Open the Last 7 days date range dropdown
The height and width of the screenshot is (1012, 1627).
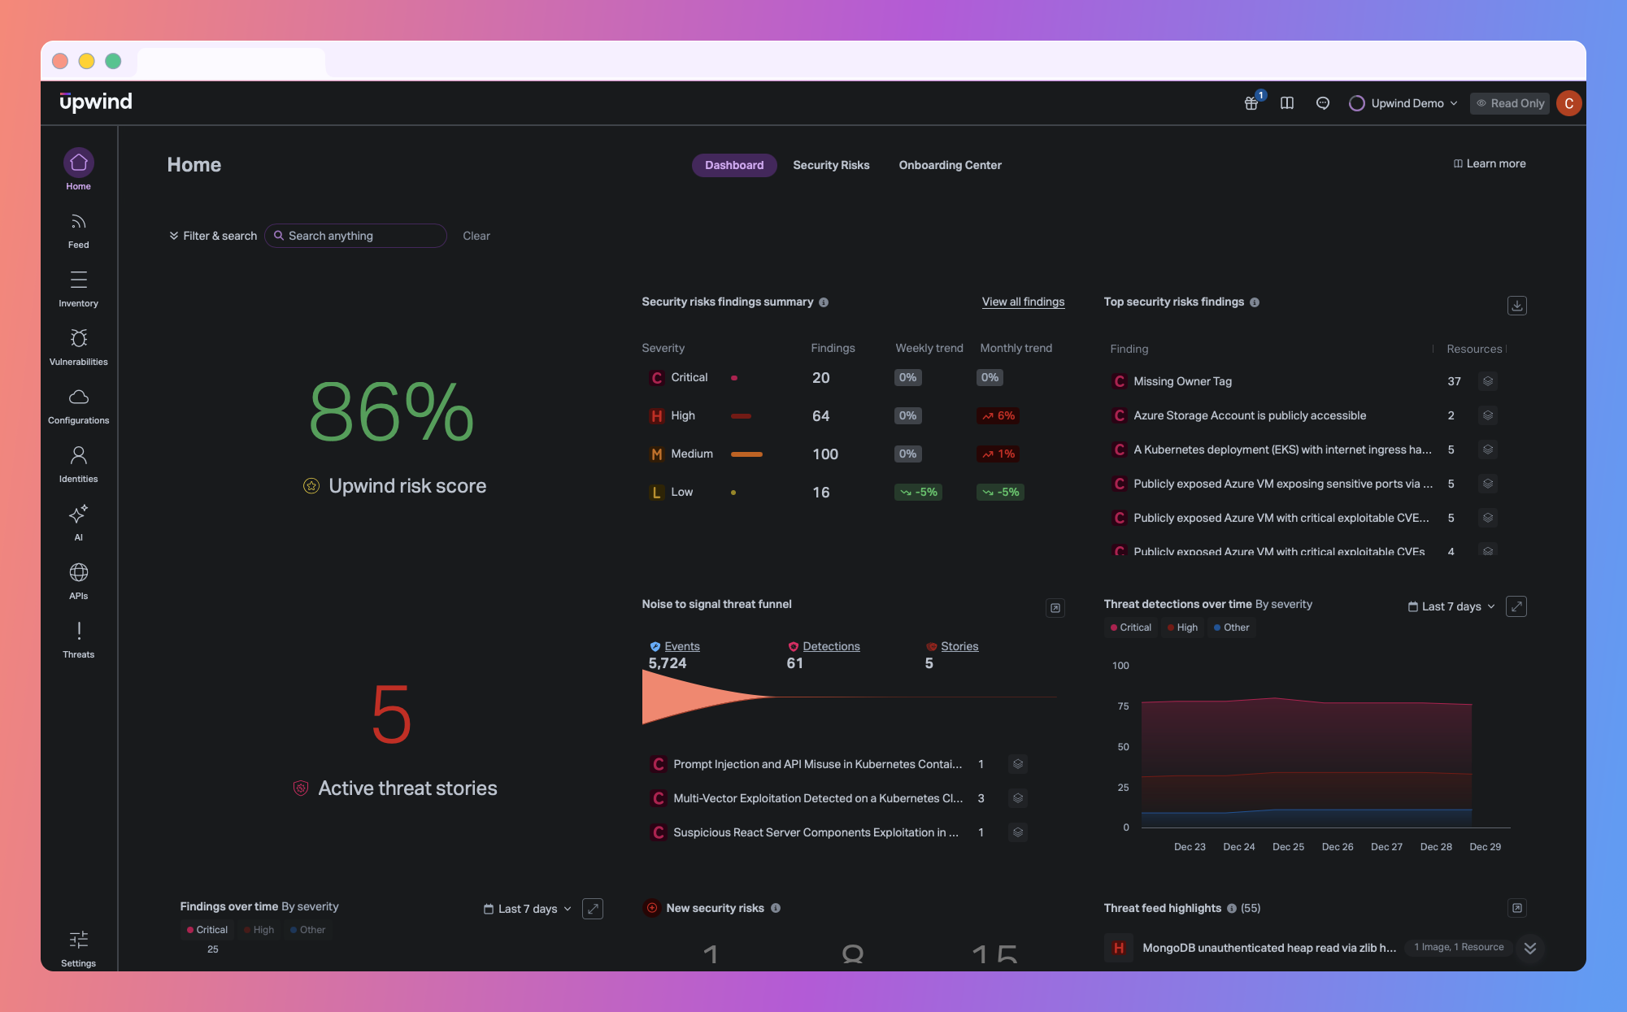tap(1451, 606)
